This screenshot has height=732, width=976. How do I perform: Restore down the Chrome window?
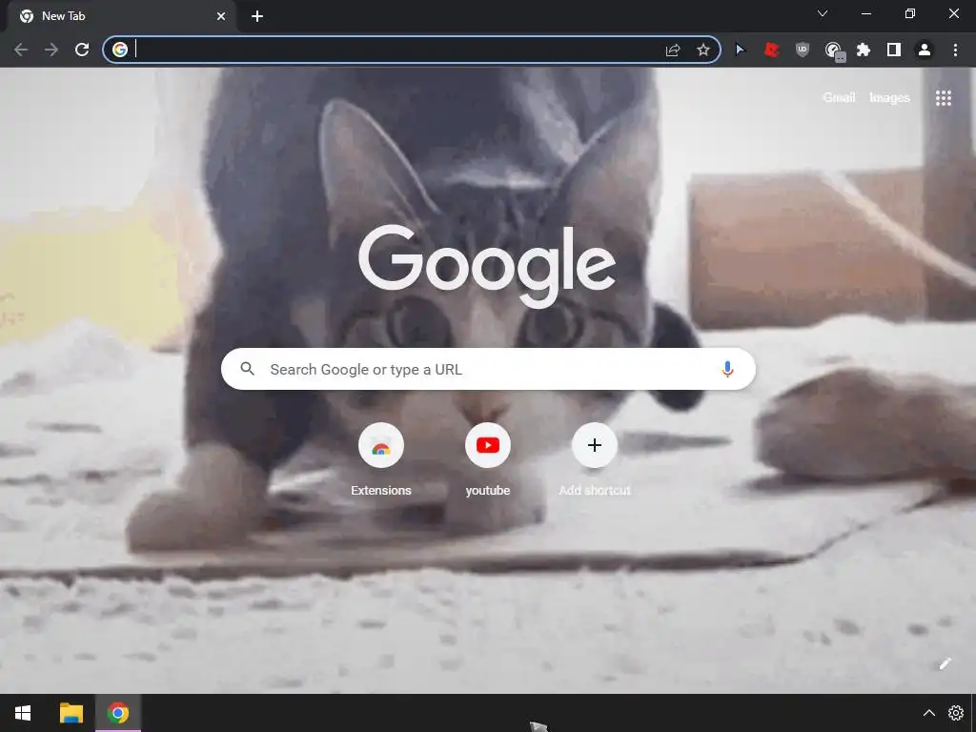point(910,13)
